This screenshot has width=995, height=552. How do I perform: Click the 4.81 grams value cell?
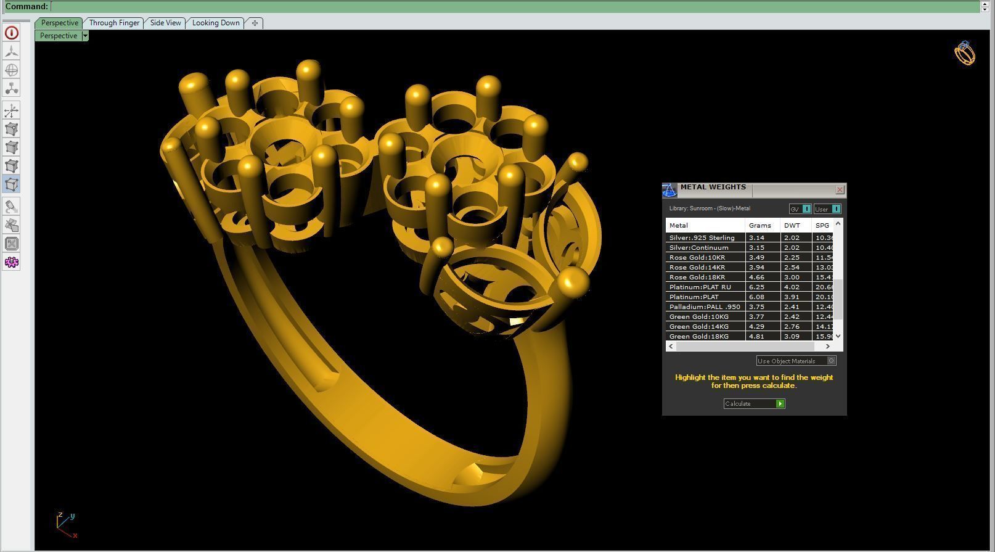coord(763,336)
